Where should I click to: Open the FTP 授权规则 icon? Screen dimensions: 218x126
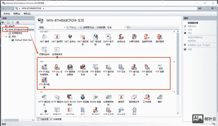[x=147, y=70]
